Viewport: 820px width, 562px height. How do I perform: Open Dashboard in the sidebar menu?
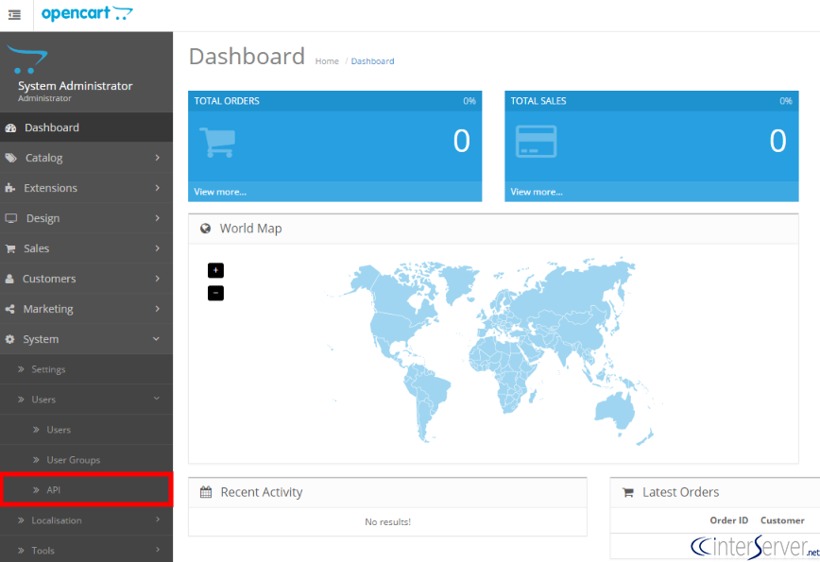[x=86, y=128]
